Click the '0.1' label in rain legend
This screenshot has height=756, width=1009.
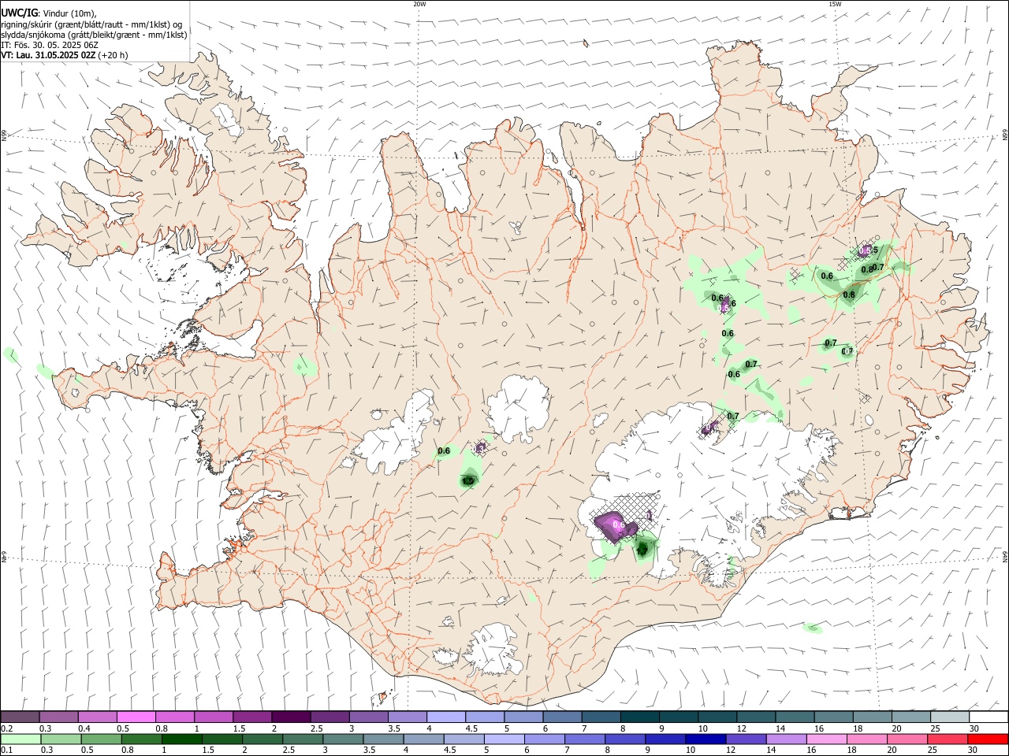pos(6,749)
